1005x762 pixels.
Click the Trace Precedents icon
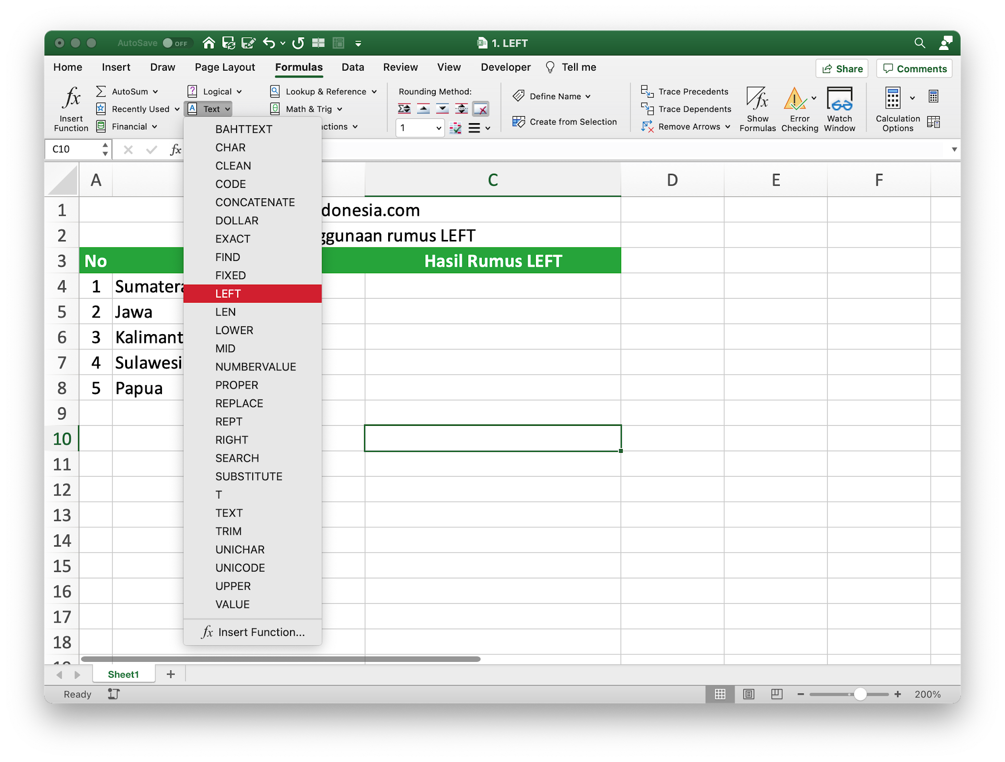pyautogui.click(x=647, y=91)
